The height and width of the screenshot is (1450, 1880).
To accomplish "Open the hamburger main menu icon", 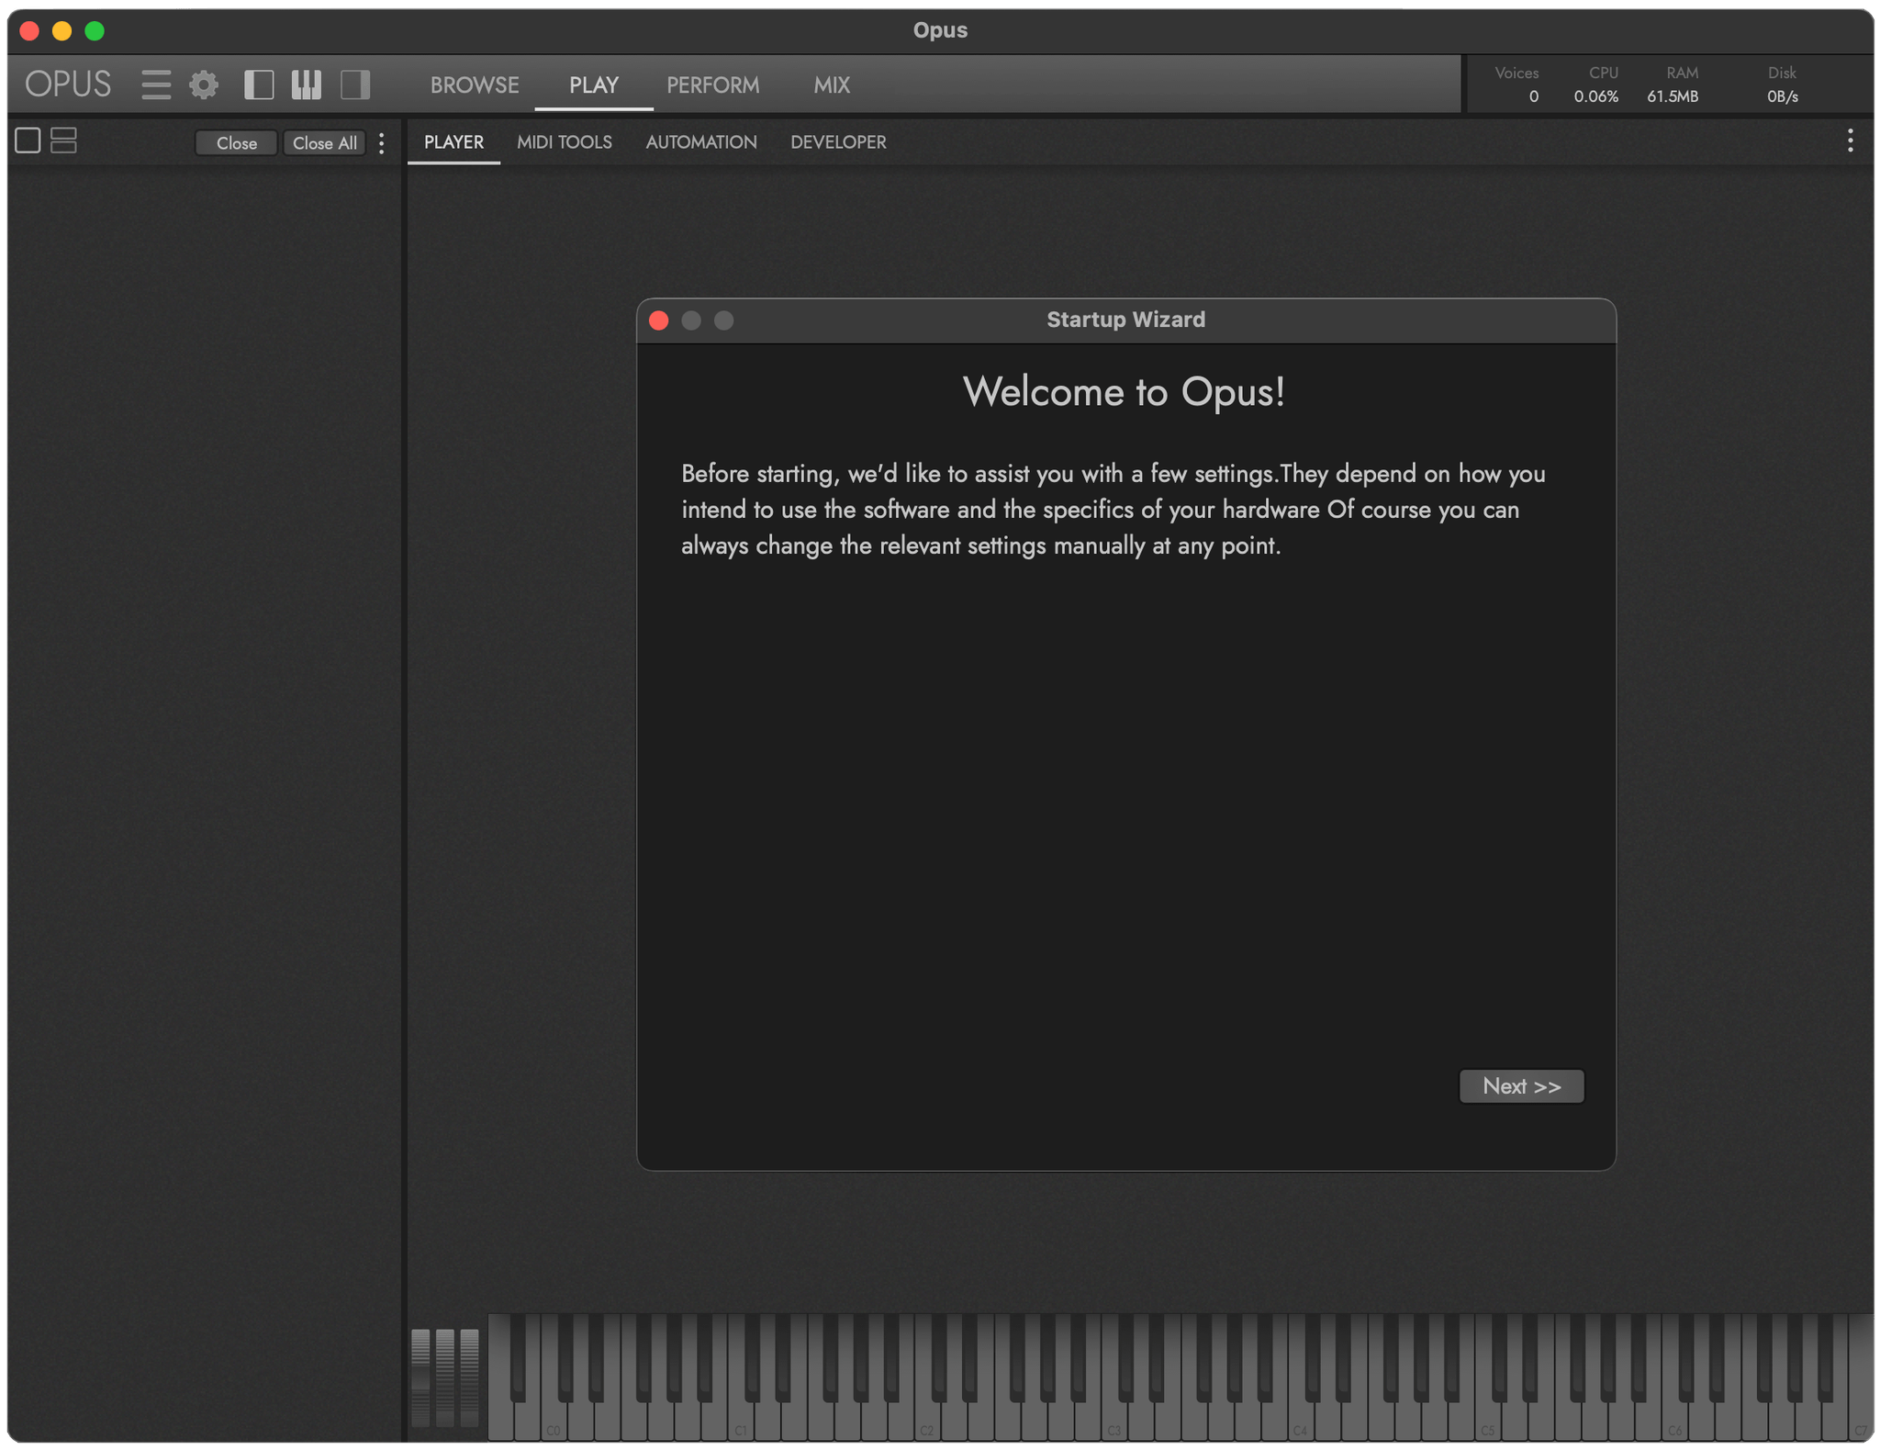I will pos(155,84).
